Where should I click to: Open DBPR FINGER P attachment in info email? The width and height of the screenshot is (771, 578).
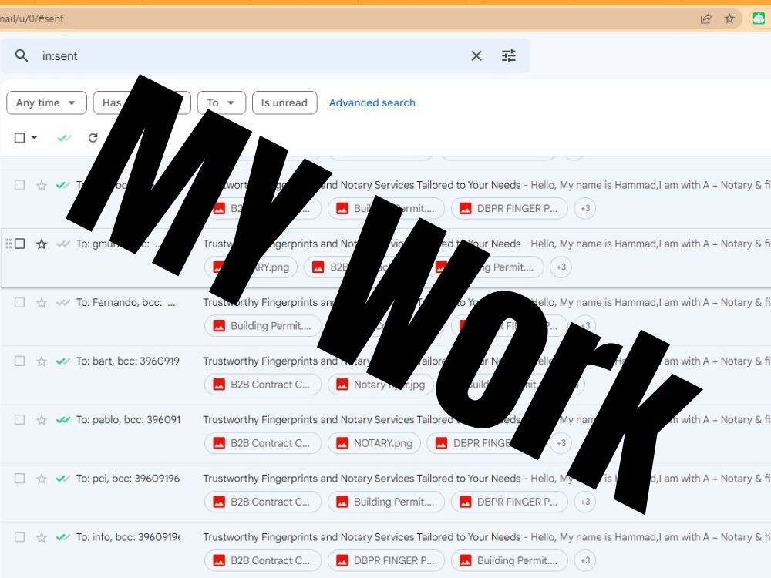[x=386, y=560]
